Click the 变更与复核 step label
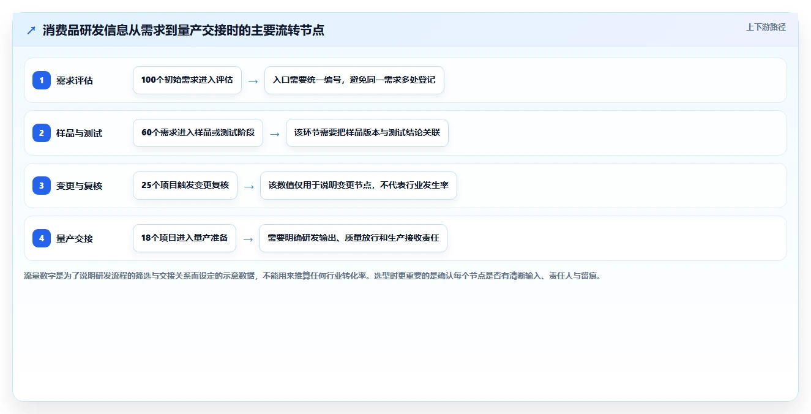 pos(79,186)
